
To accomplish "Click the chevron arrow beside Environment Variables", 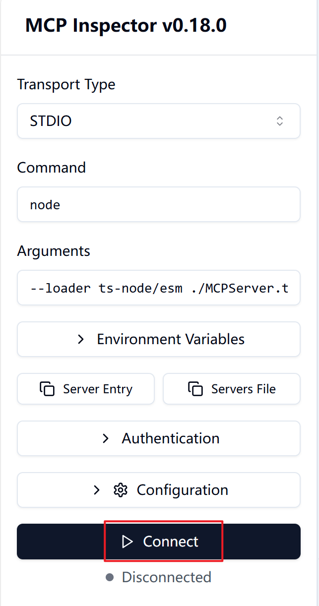I will coord(81,340).
